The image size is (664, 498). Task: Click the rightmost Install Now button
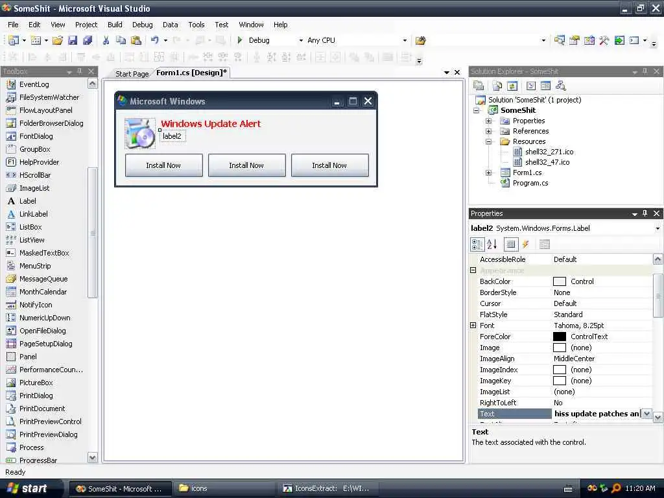point(329,165)
